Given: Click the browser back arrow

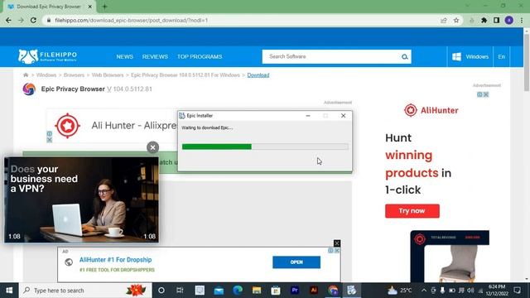Looking at the screenshot, I should (9, 20).
